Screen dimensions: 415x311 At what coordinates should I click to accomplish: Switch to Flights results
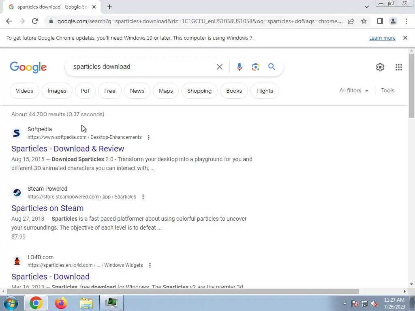(x=265, y=91)
